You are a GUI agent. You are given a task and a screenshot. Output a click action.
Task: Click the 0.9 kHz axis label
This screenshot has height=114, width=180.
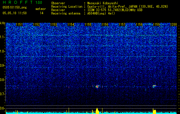click(x=3, y=66)
